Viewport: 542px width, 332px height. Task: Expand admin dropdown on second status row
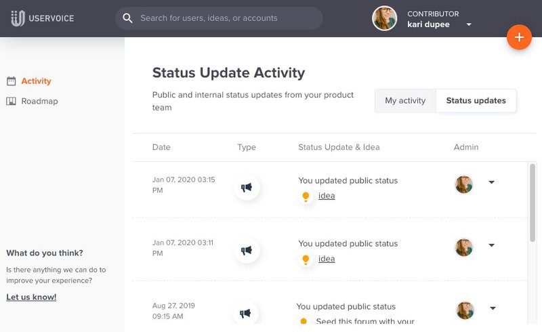[x=492, y=245]
